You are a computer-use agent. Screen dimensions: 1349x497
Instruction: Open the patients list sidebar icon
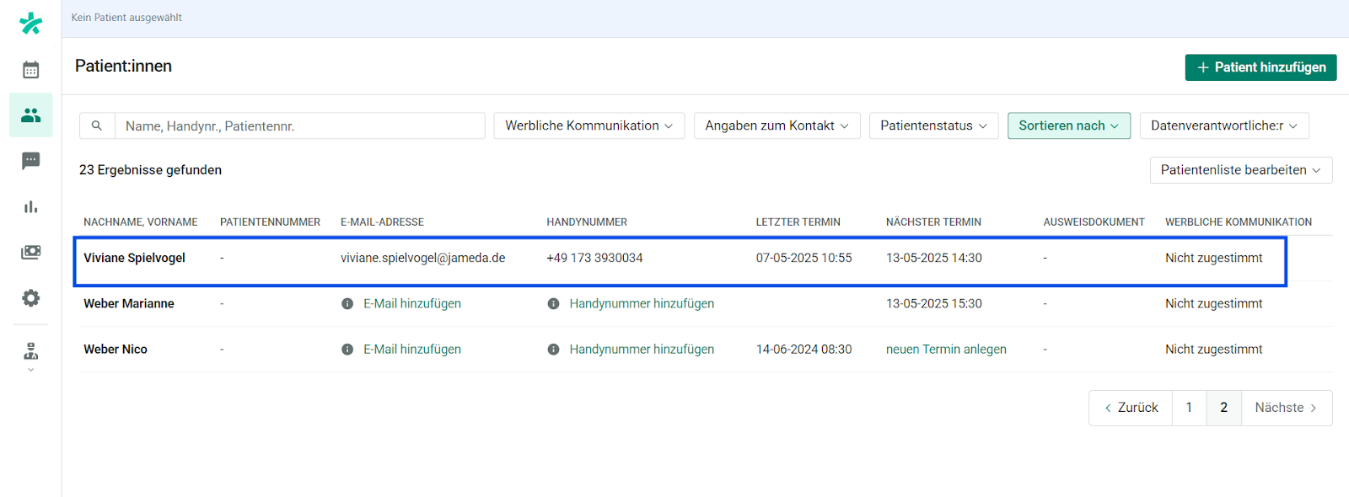coord(31,115)
